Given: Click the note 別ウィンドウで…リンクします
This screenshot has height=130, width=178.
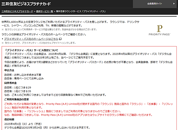Looking at the screenshot, I should tap(39, 43).
